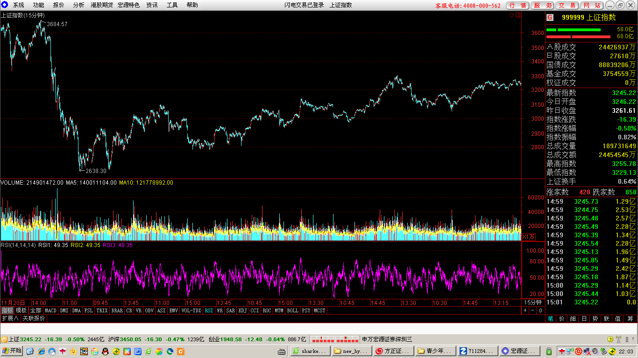638x358 pixels.
Task: Open the 报价 menu
Action: [59, 5]
